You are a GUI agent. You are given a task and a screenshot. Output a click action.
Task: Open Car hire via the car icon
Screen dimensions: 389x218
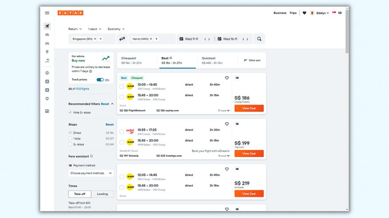[x=47, y=43]
